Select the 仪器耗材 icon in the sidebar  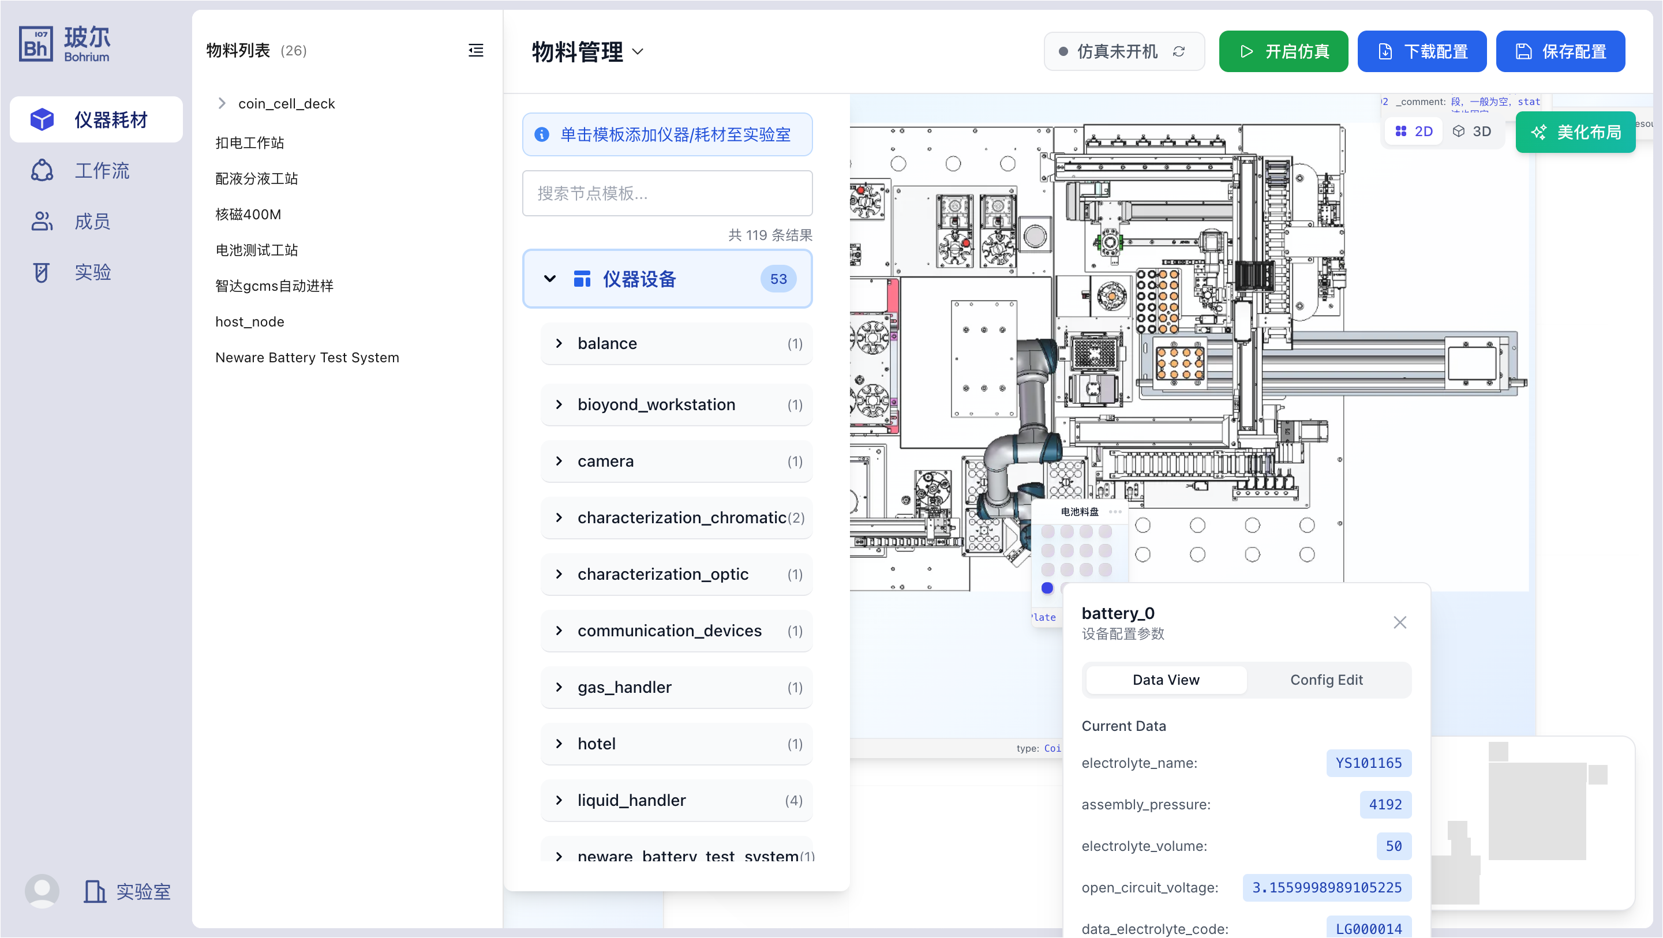42,119
